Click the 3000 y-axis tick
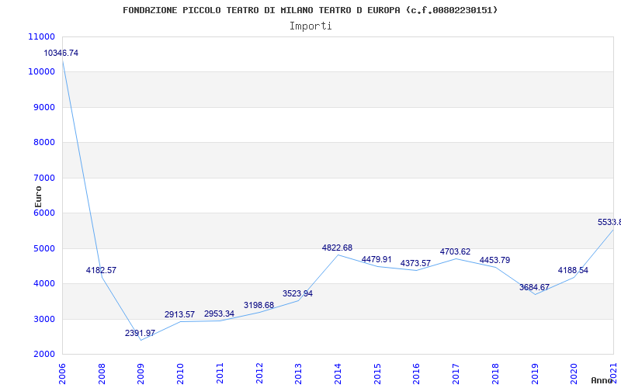 (43, 320)
